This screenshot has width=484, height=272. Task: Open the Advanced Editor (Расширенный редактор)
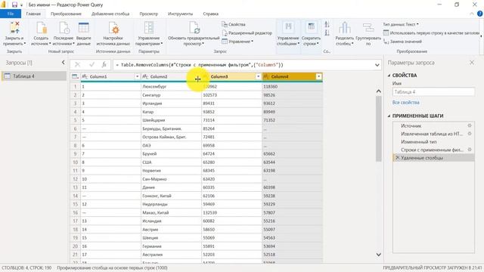(x=247, y=33)
